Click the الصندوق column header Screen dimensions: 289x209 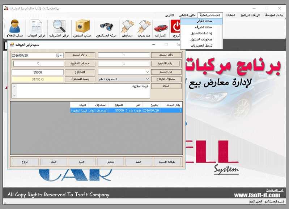coord(99,105)
